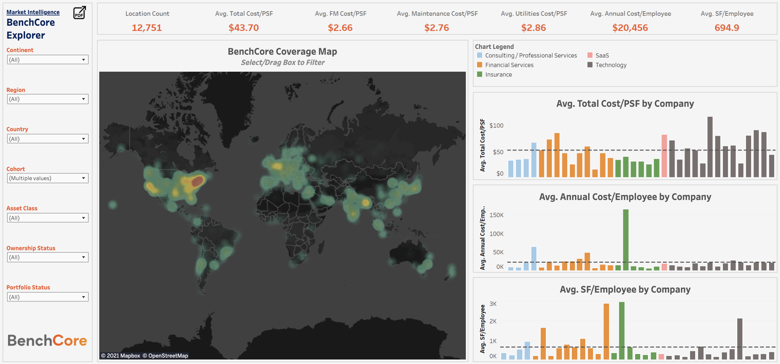Viewport: 780px width, 364px height.
Task: Click the SaaS pink legend swatch
Action: click(590, 55)
